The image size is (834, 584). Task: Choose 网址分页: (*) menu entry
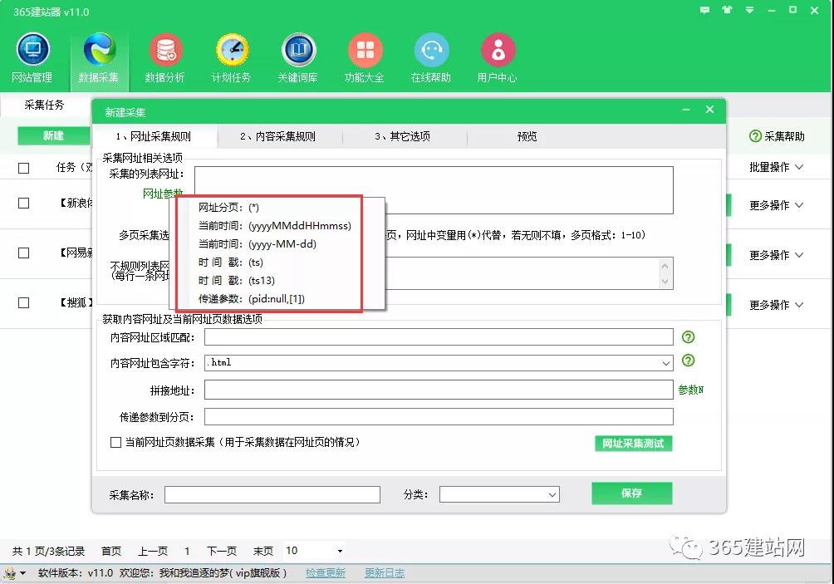228,208
